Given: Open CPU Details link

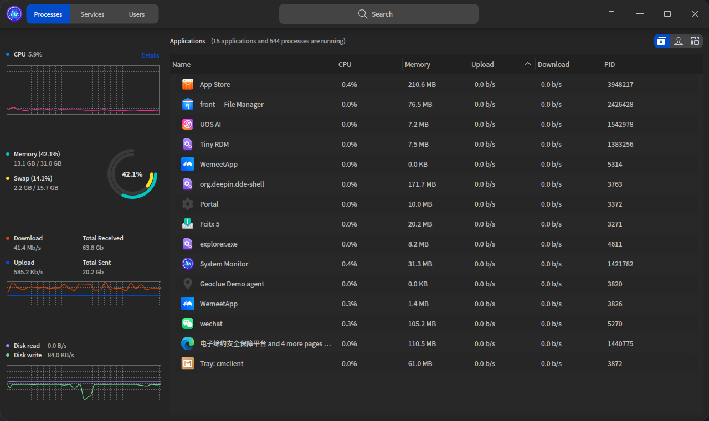Looking at the screenshot, I should click(x=150, y=55).
